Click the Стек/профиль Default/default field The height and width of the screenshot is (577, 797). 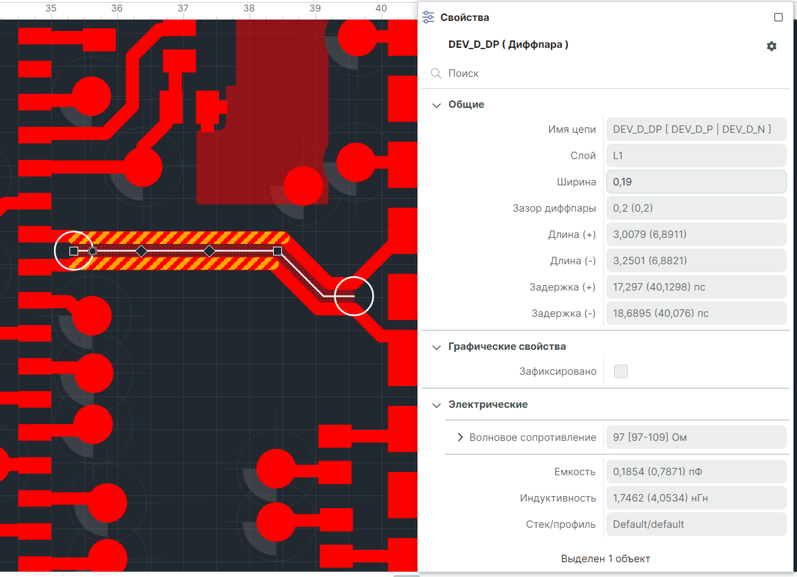coord(696,524)
